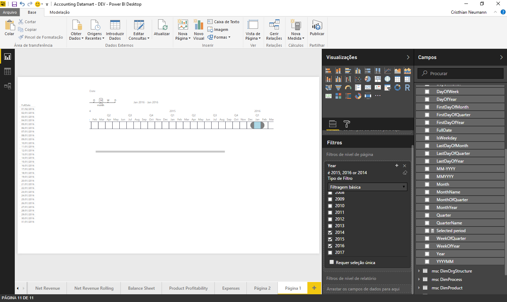Viewport: 507px width, 302px height.
Task: Open the Obter Dados dropdown
Action: click(76, 30)
